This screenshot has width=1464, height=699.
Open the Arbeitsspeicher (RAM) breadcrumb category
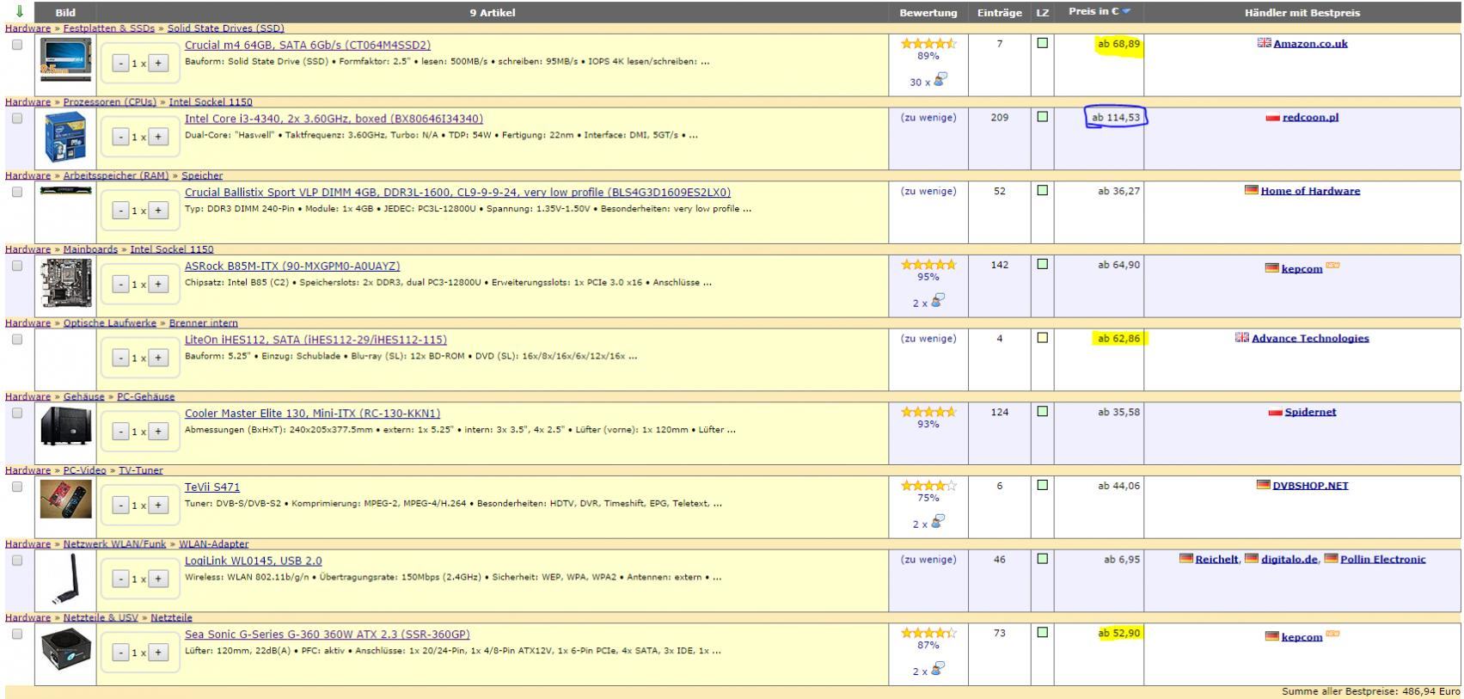pyautogui.click(x=116, y=175)
